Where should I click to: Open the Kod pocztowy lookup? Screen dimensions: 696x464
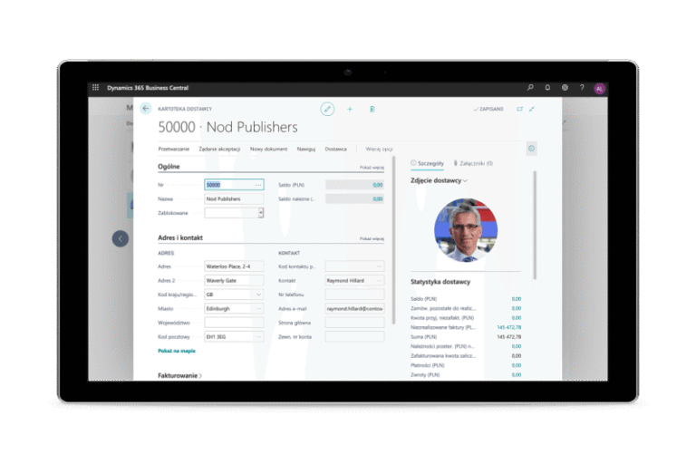(x=259, y=337)
